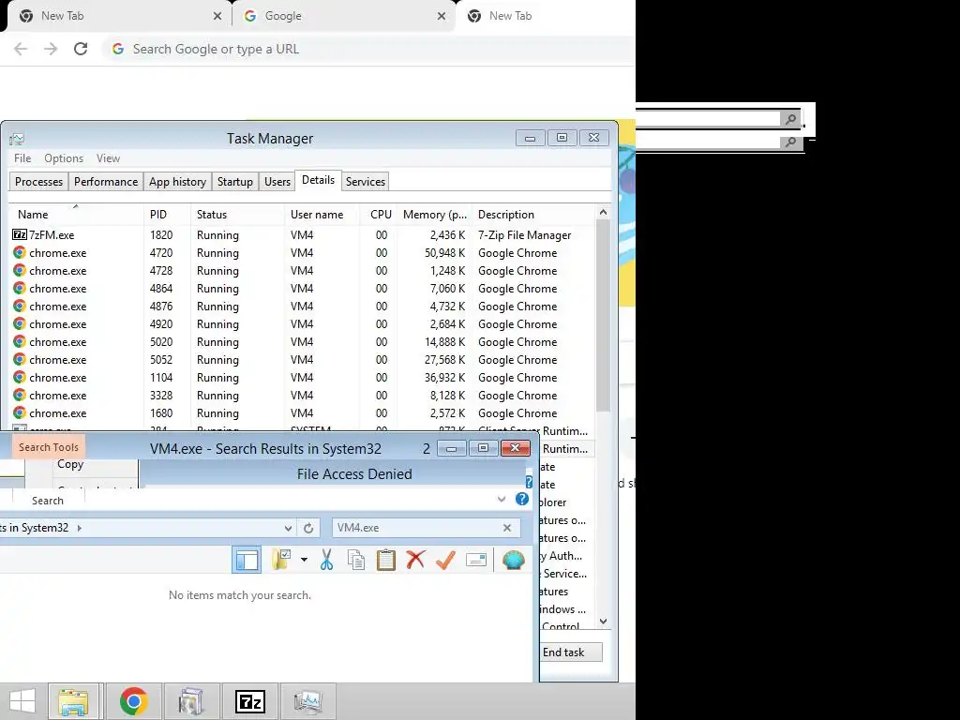Switch to the Users tab

coord(277,182)
